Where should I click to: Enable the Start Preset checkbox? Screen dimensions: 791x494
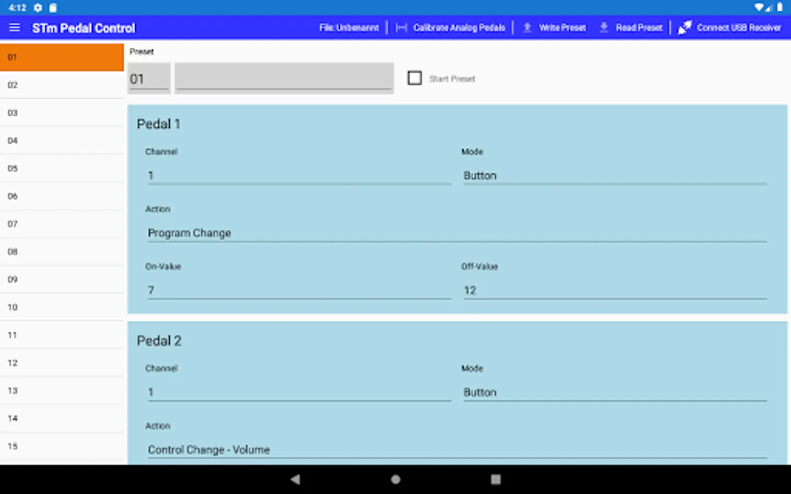415,78
